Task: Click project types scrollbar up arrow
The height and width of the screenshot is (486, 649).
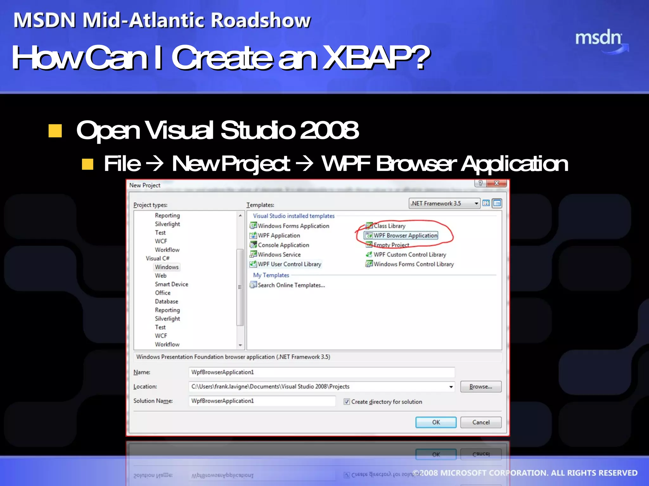Action: coord(240,215)
